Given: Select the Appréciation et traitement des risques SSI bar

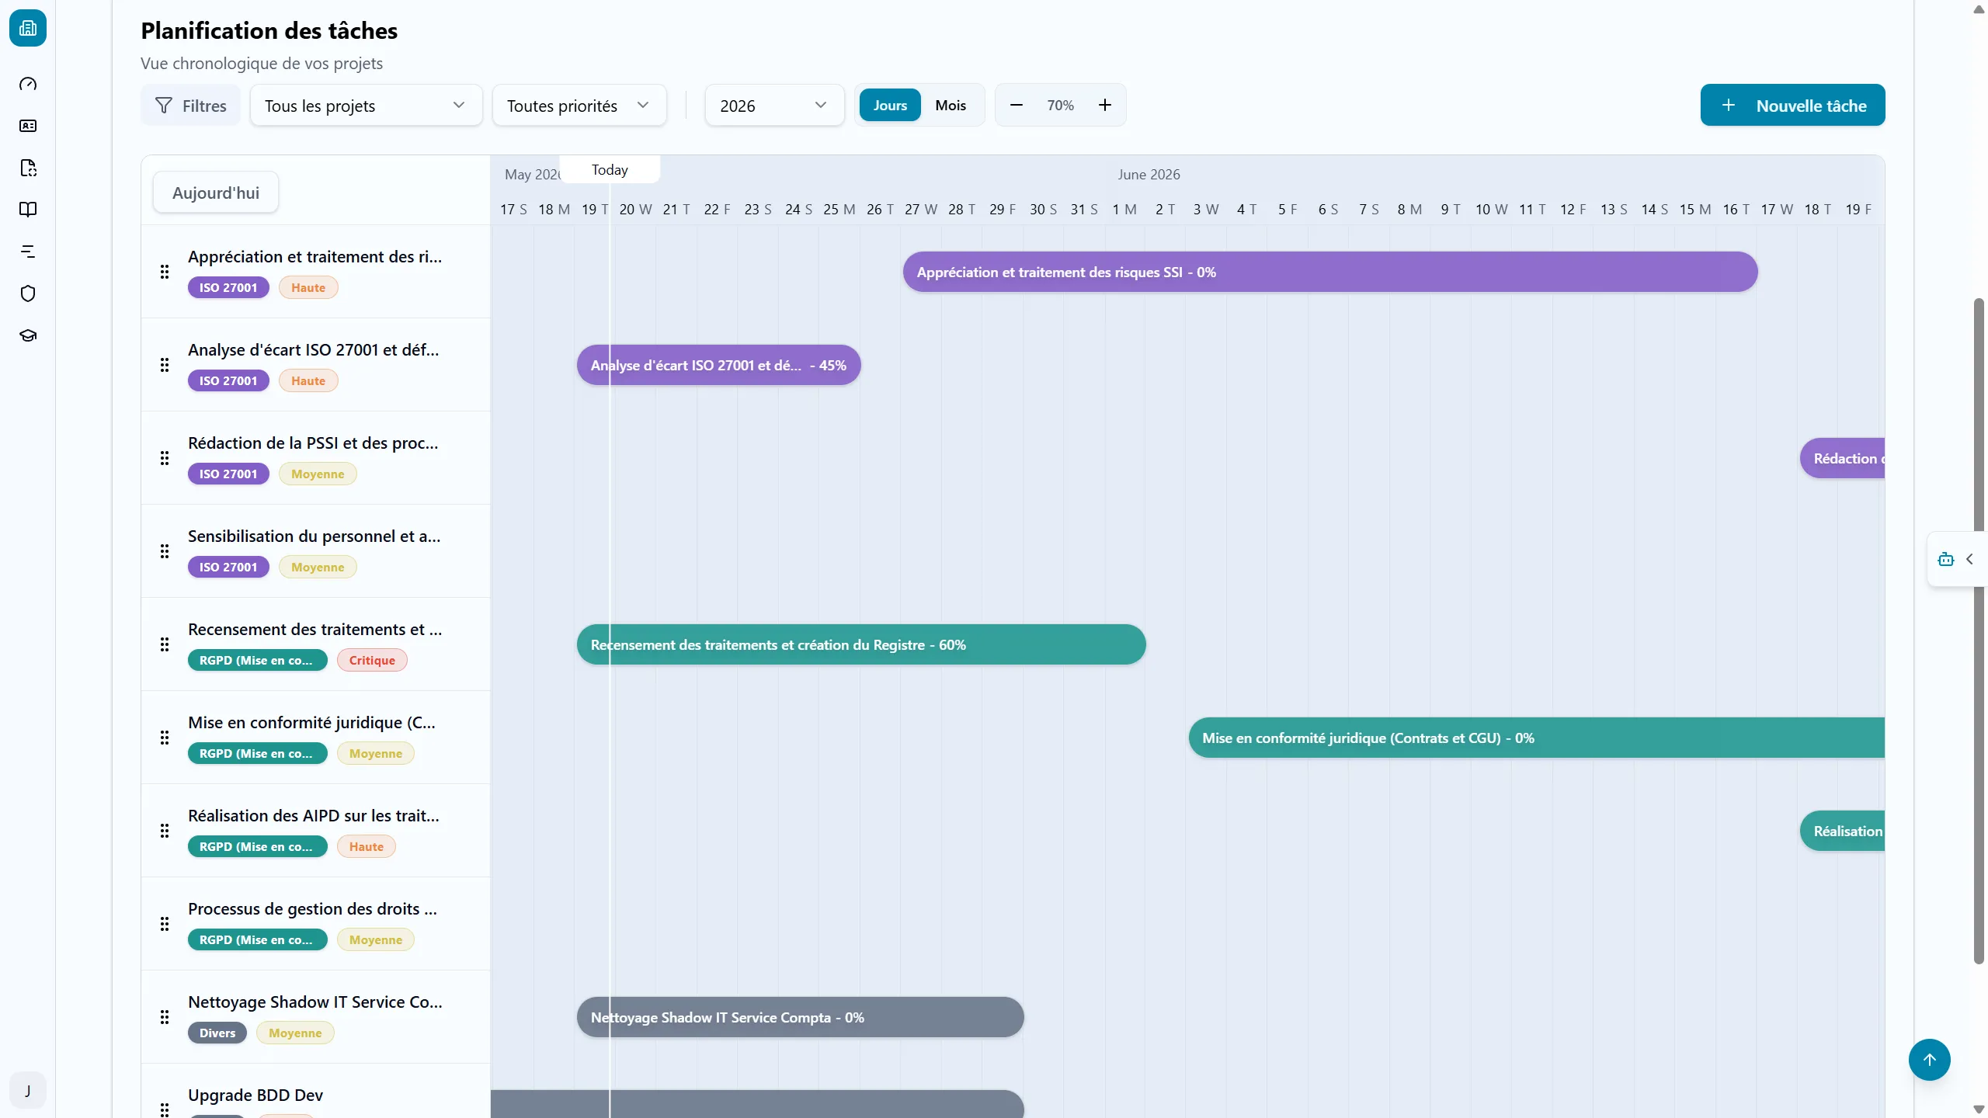Looking at the screenshot, I should coord(1330,272).
